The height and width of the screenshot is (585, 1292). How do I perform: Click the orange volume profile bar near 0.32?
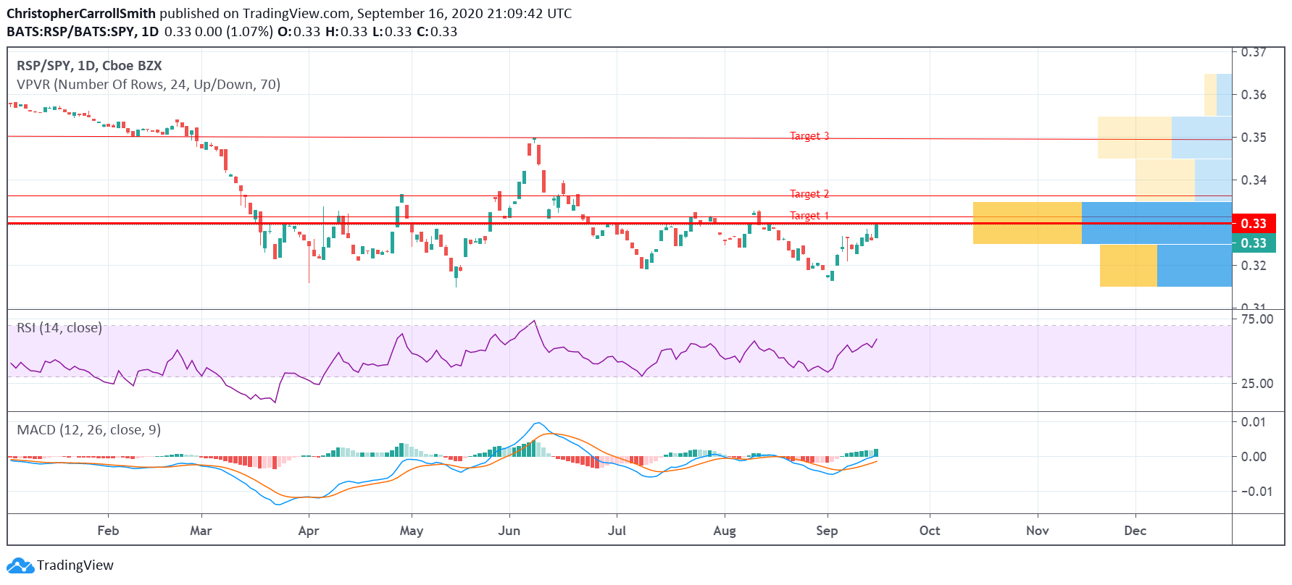(x=1128, y=266)
